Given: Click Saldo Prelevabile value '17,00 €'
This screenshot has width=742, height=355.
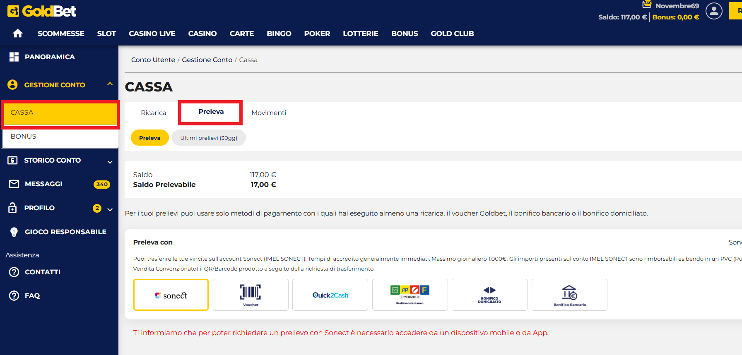Looking at the screenshot, I should click(263, 185).
